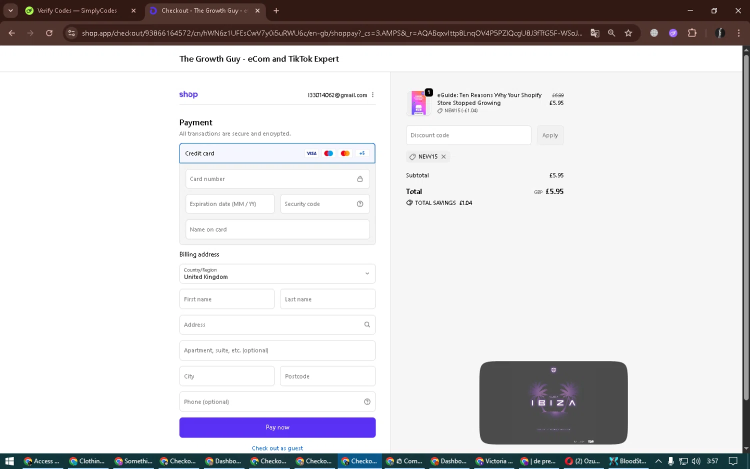750x469 pixels.
Task: Click the Maestro card icon
Action: tap(328, 153)
